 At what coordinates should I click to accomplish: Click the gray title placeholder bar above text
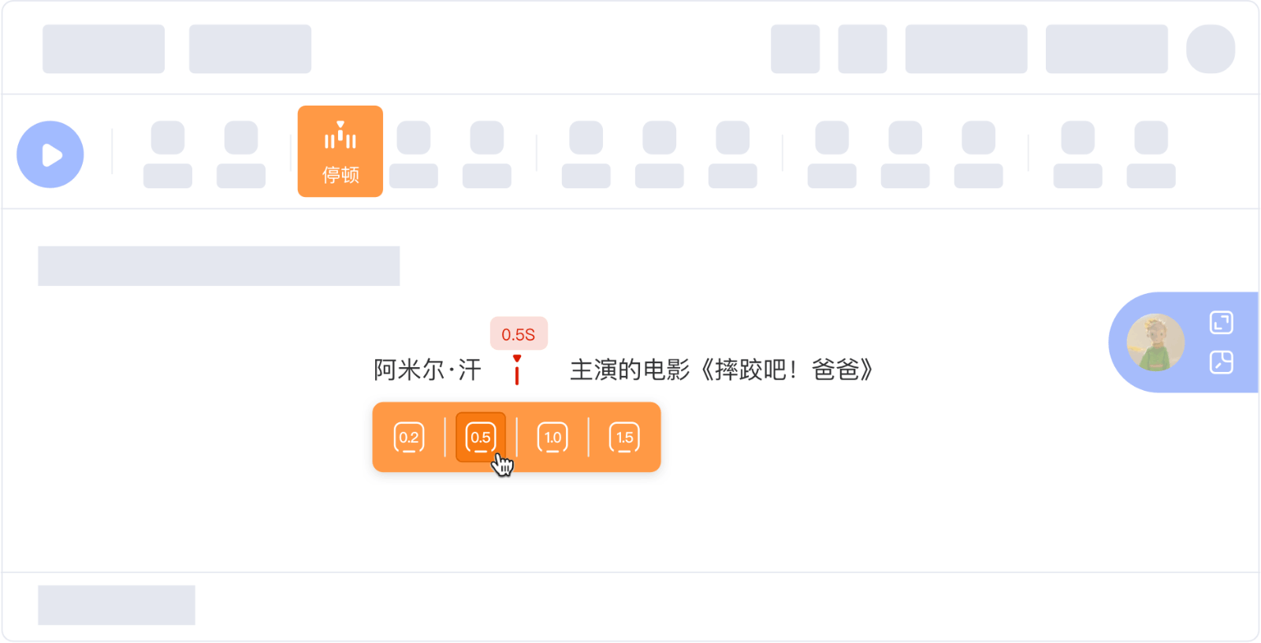219,266
